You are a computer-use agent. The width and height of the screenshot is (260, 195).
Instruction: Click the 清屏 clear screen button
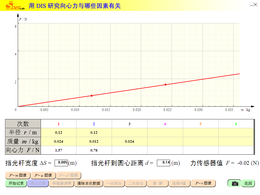click(x=157, y=183)
